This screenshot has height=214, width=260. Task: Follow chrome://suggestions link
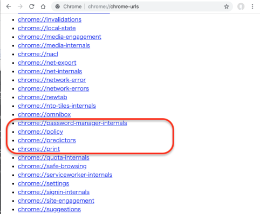[49, 209]
